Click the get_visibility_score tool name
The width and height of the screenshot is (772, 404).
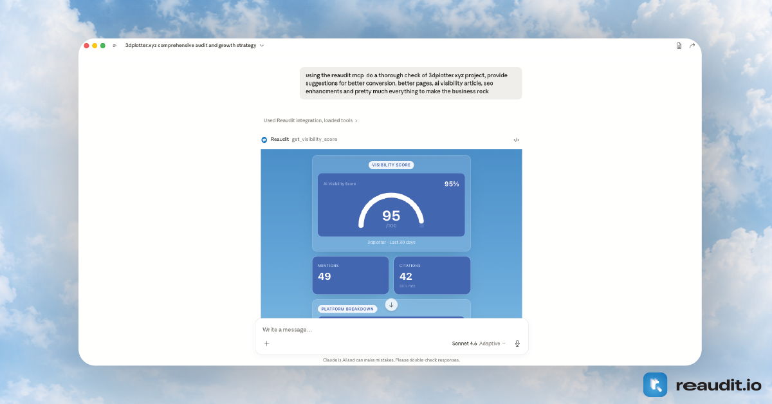pyautogui.click(x=314, y=140)
